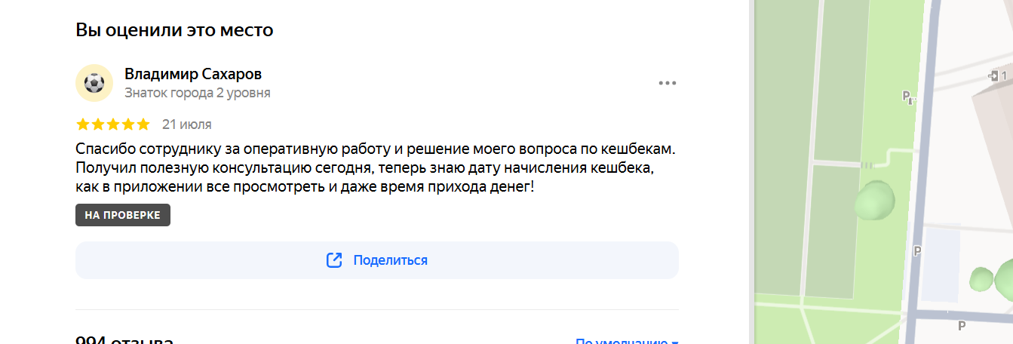Click the panel scrollbar beside the map
The image size is (1013, 344).
(751, 172)
